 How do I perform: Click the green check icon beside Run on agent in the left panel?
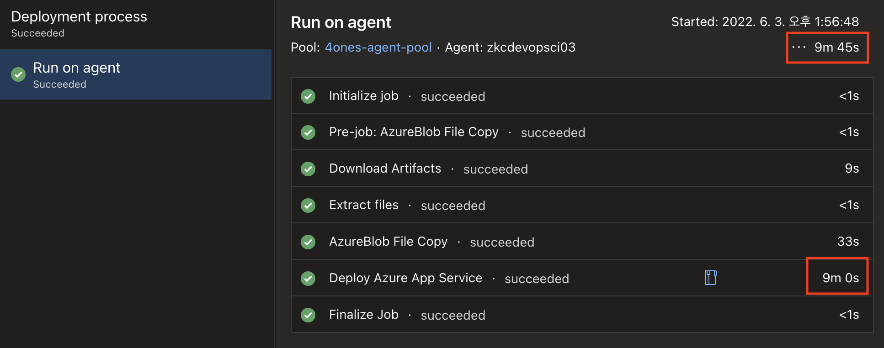point(18,74)
